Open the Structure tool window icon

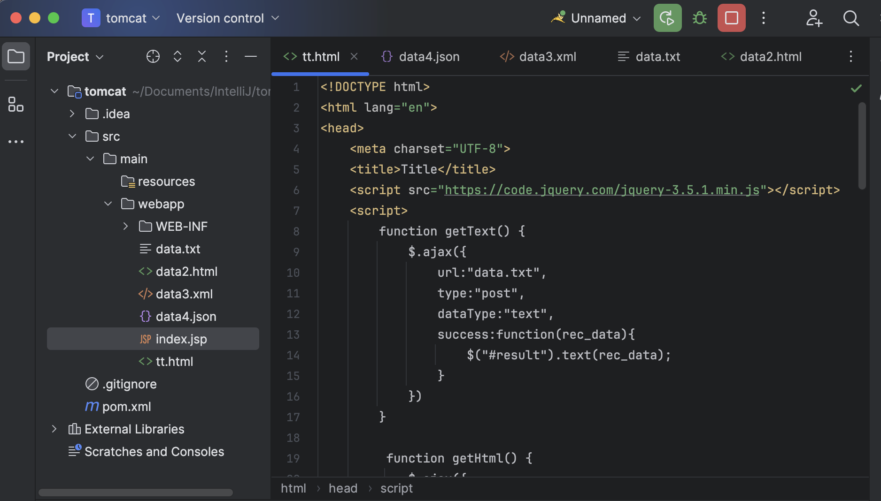pos(16,104)
